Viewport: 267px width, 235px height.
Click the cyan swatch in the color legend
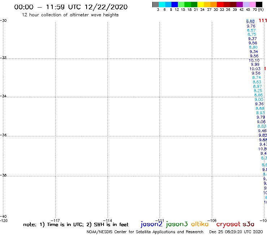tap(162, 4)
